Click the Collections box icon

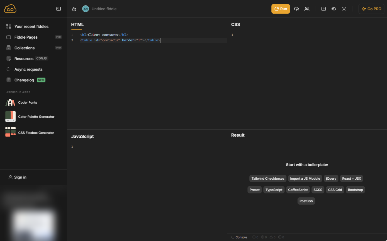pyautogui.click(x=9, y=48)
